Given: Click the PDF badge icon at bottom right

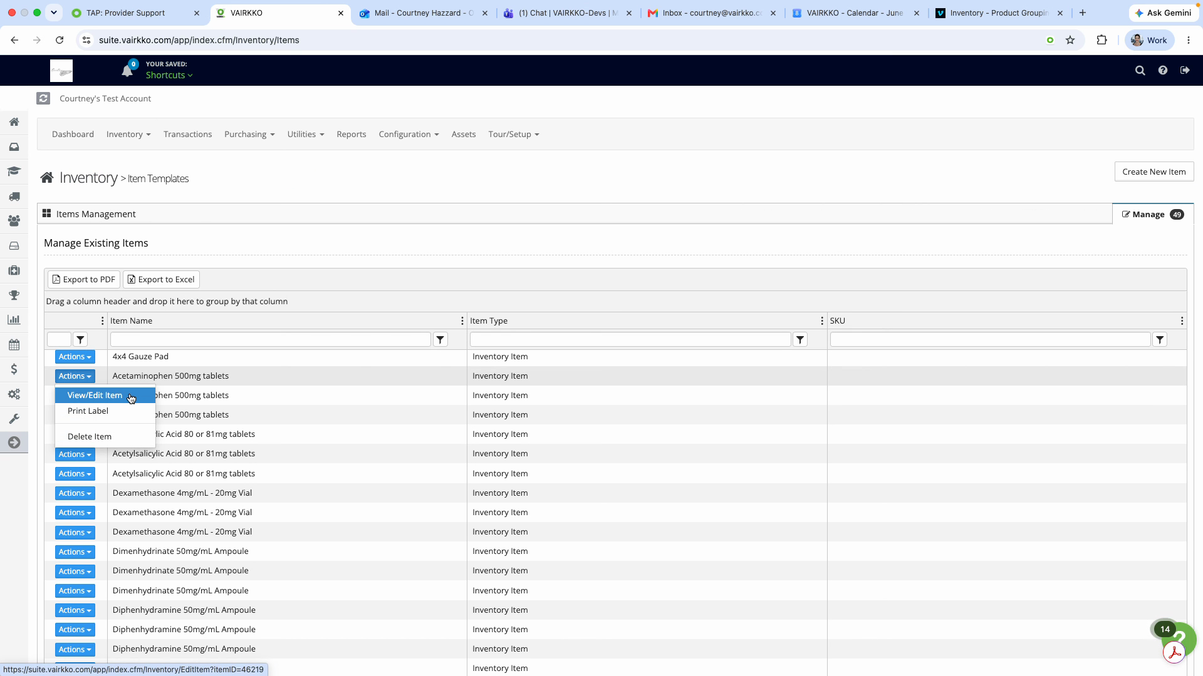Looking at the screenshot, I should coord(1174,653).
